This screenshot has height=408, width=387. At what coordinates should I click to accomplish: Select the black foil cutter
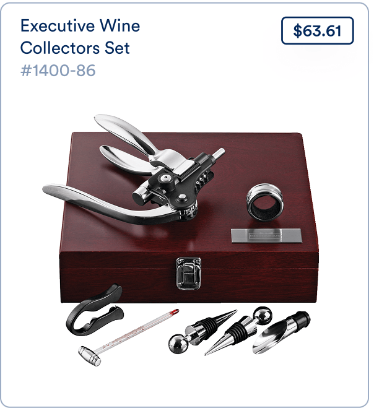(x=94, y=310)
